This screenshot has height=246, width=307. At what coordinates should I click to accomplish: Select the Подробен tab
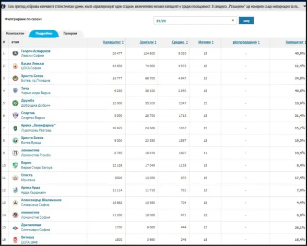pos(44,34)
